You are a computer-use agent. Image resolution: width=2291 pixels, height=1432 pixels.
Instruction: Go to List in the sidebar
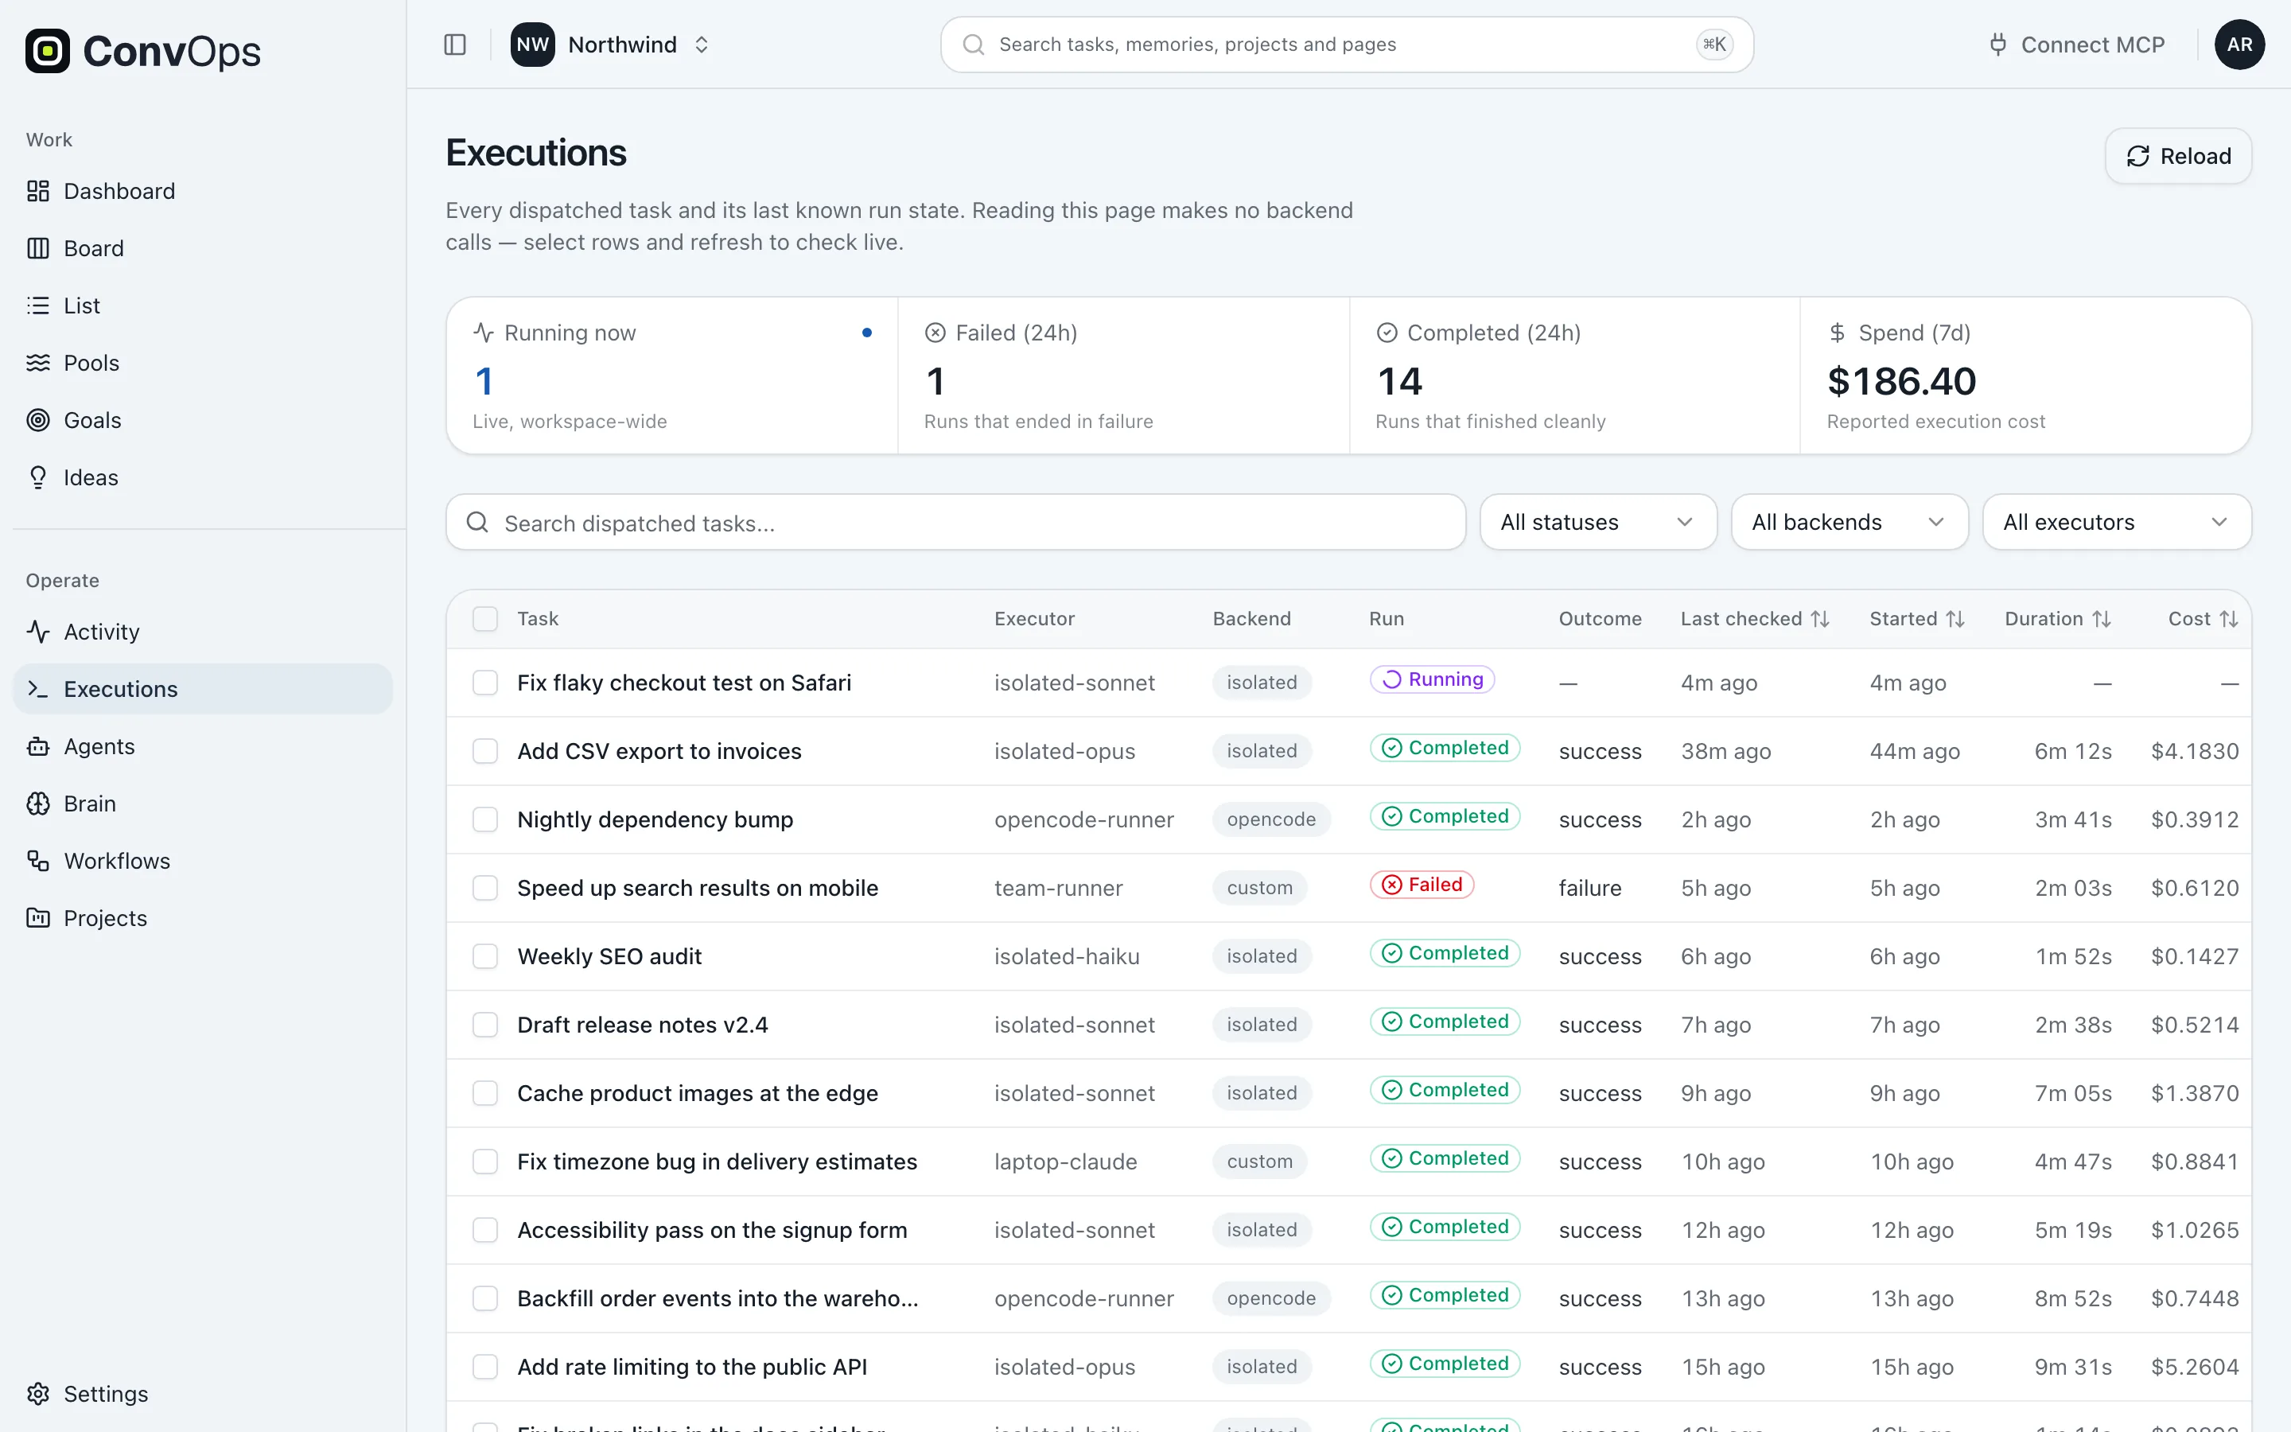tap(203, 306)
